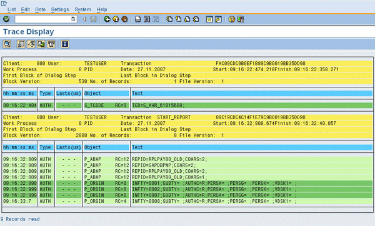The width and height of the screenshot is (375, 226).
Task: Open the Edit menu
Action: tap(26, 9)
